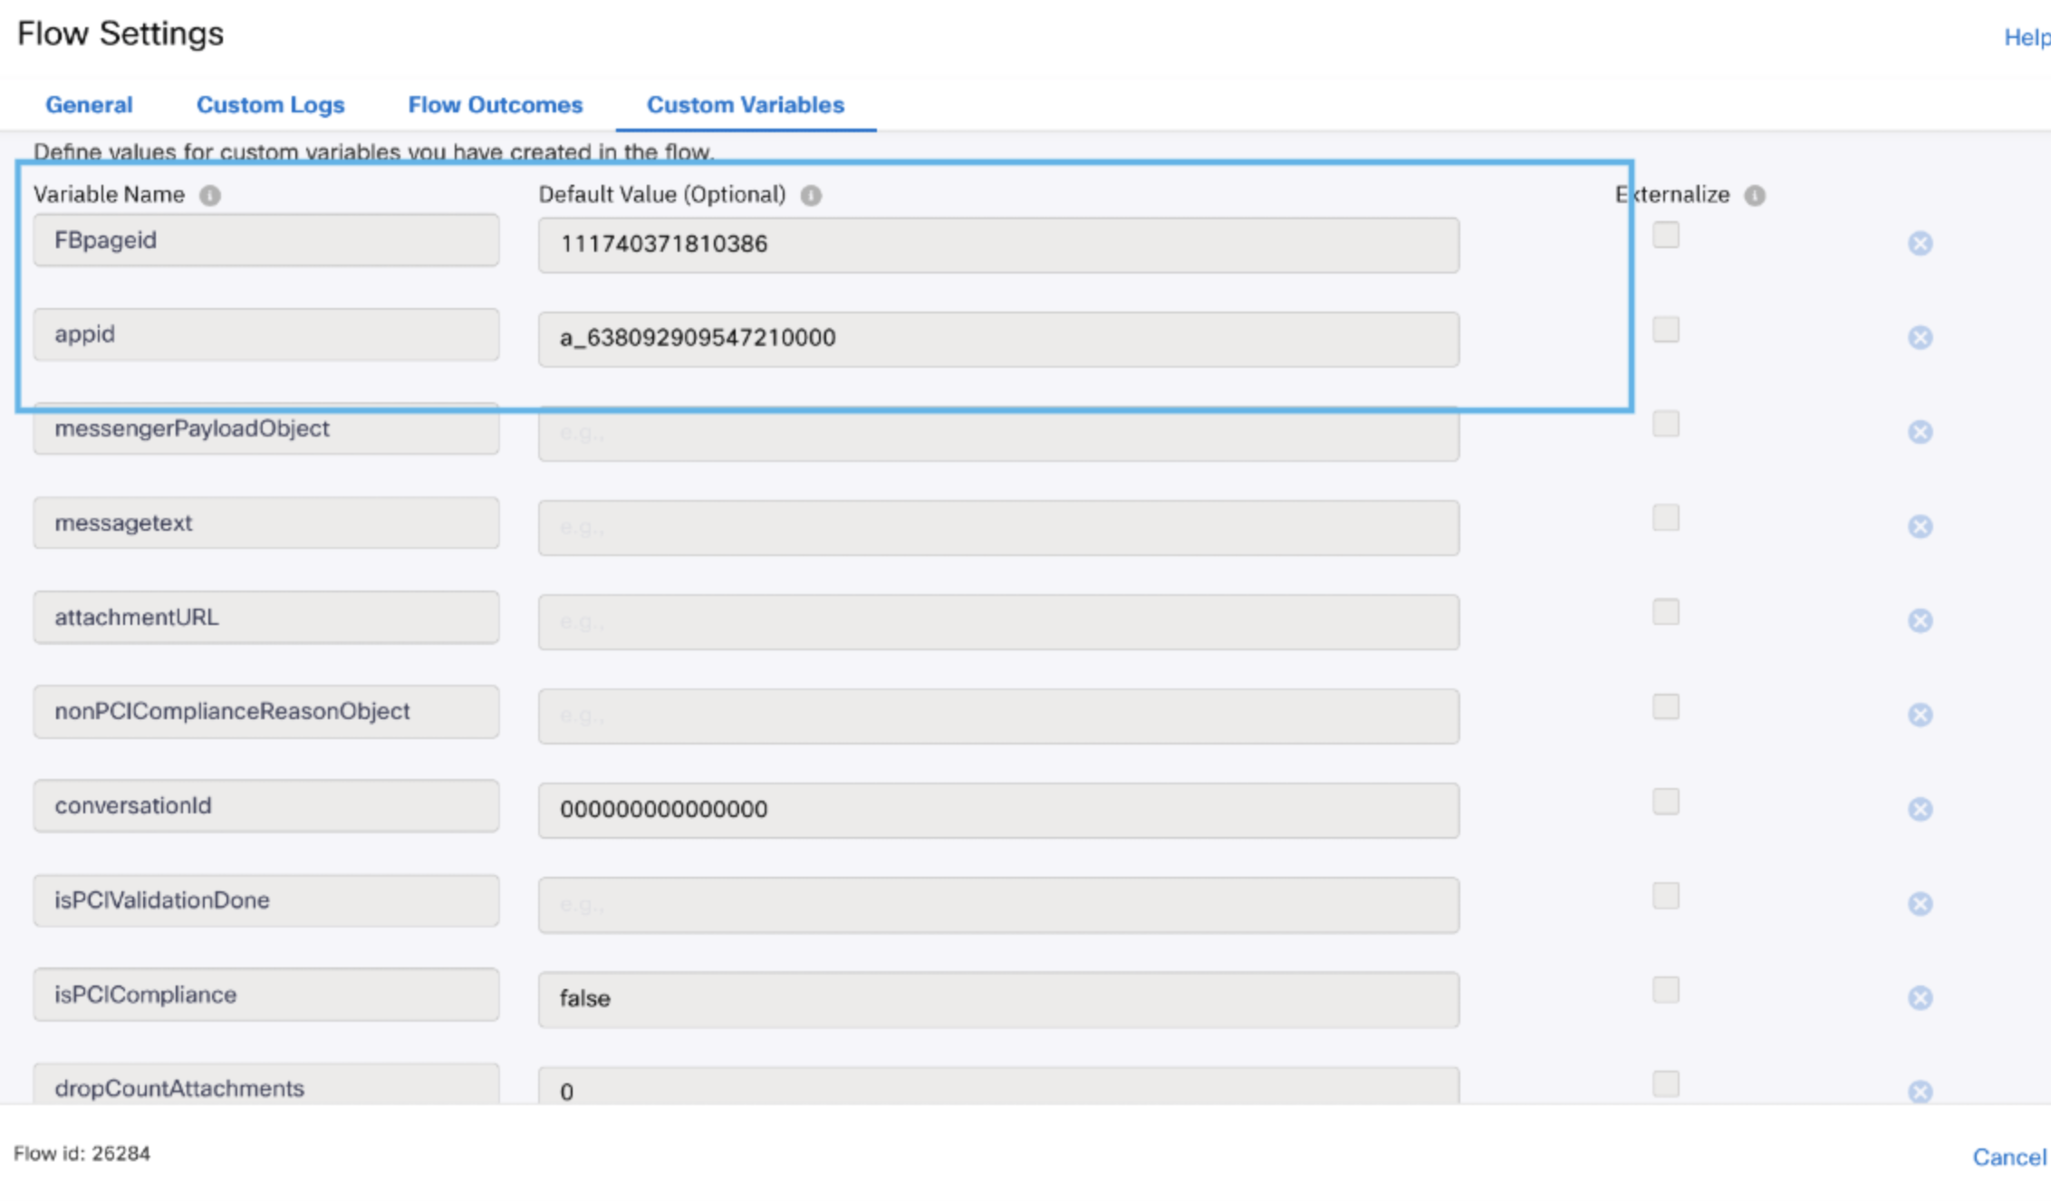Delete the appid variable row
This screenshot has width=2051, height=1201.
click(x=1920, y=338)
